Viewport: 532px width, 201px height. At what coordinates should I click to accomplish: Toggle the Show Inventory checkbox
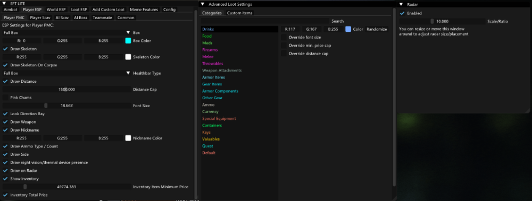[5, 179]
